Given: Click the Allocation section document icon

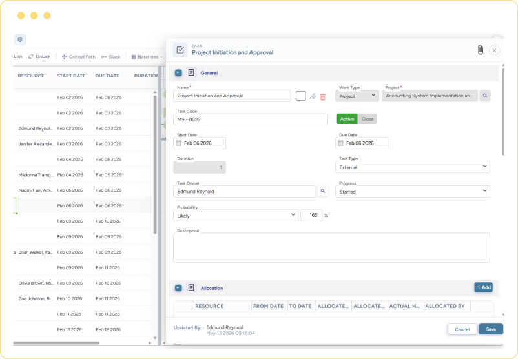Looking at the screenshot, I should pyautogui.click(x=191, y=288).
